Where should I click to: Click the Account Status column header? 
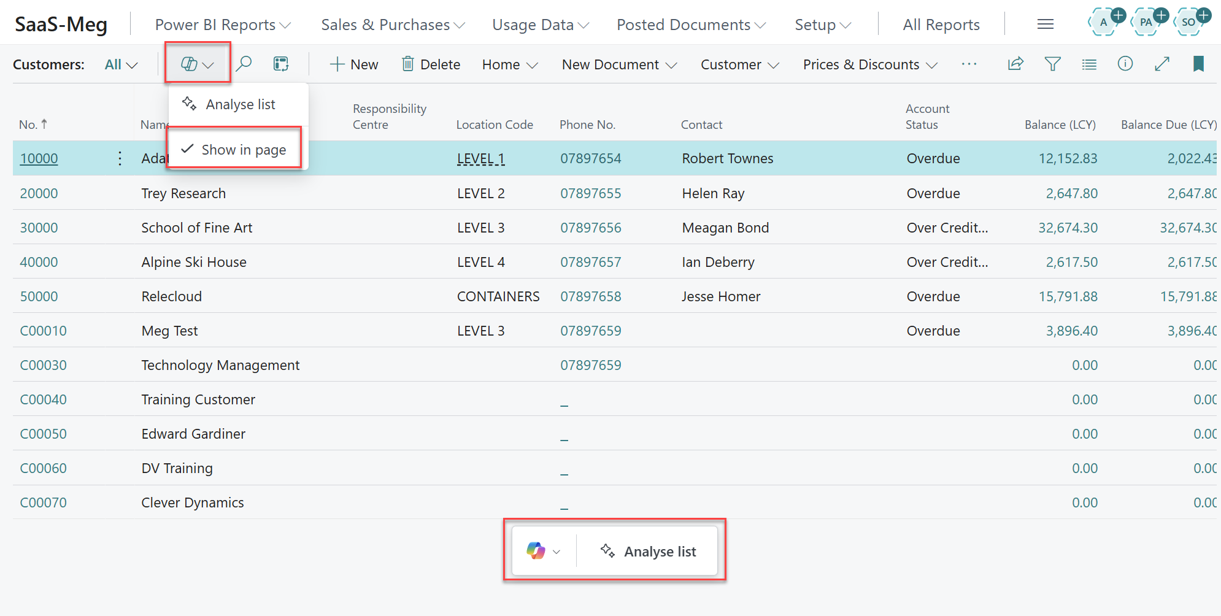point(927,117)
